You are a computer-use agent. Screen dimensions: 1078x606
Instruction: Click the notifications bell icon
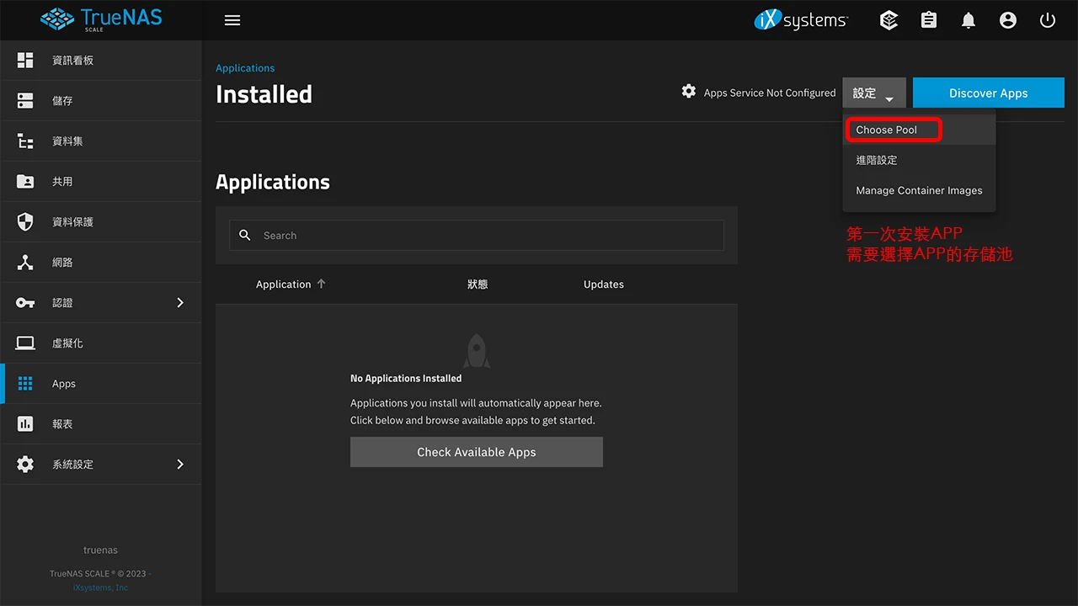pyautogui.click(x=968, y=19)
